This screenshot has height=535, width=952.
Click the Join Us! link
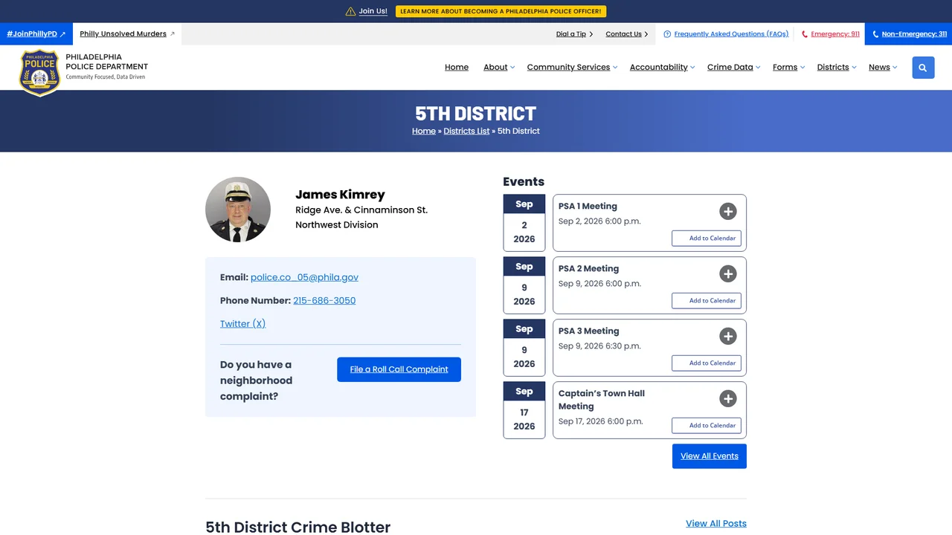373,11
